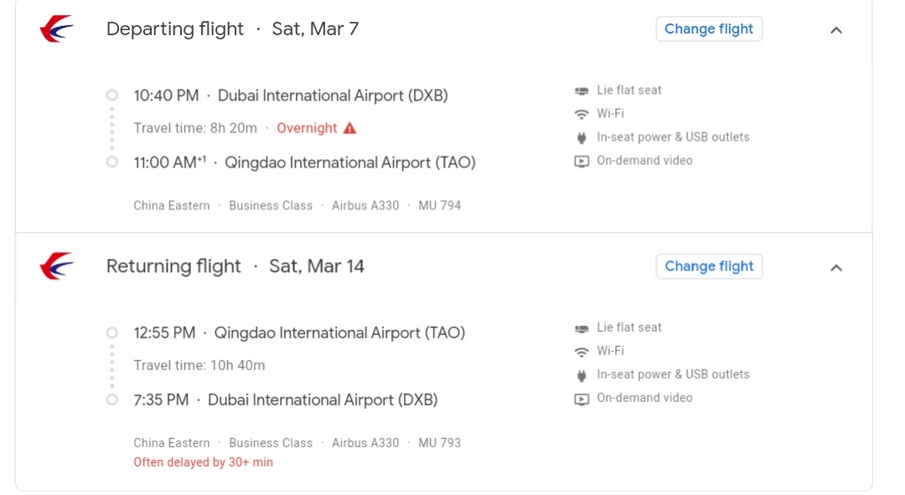Click the MU 794 flight number text

click(x=439, y=205)
